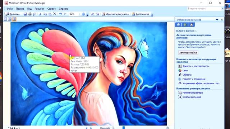
Task: Click the Ярлыки shortcuts toolbar button
Action: click(x=13, y=14)
